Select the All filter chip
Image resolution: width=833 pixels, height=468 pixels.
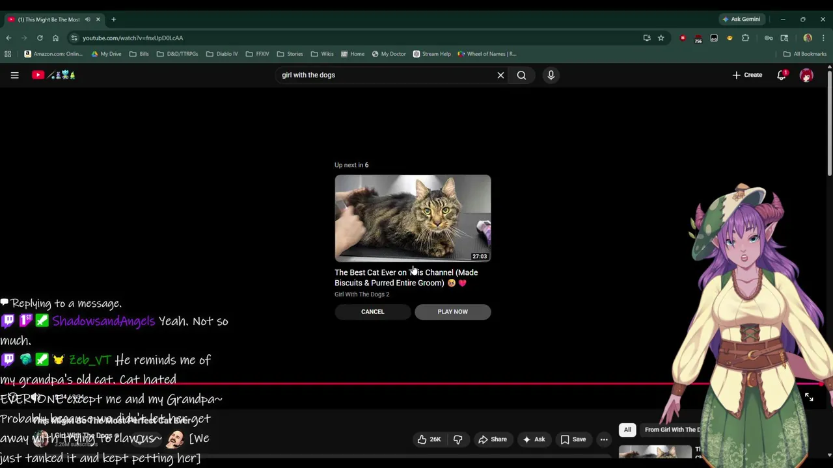click(x=627, y=430)
